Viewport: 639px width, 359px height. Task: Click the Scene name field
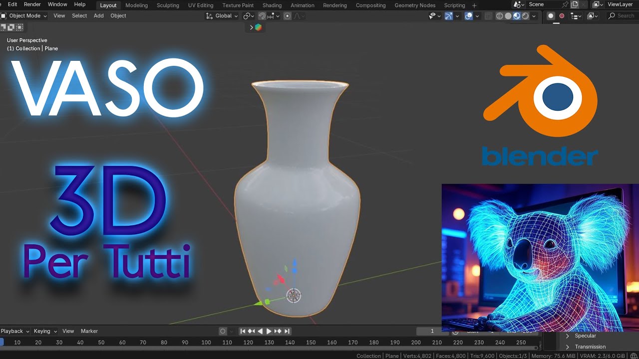[x=544, y=4]
